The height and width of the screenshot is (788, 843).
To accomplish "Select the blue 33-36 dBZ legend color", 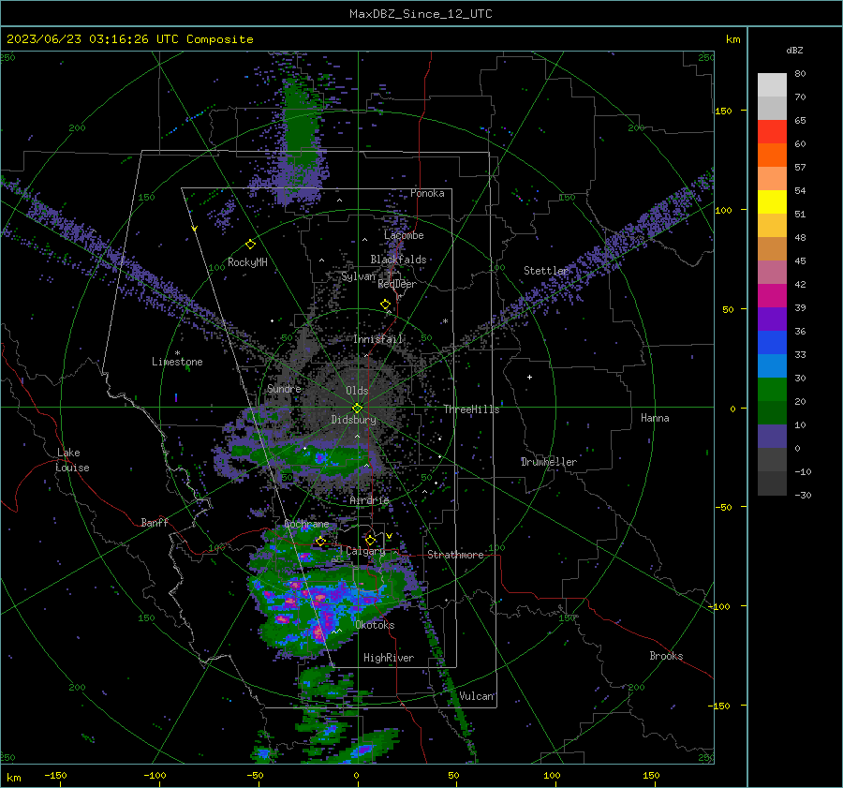I will coord(772,343).
